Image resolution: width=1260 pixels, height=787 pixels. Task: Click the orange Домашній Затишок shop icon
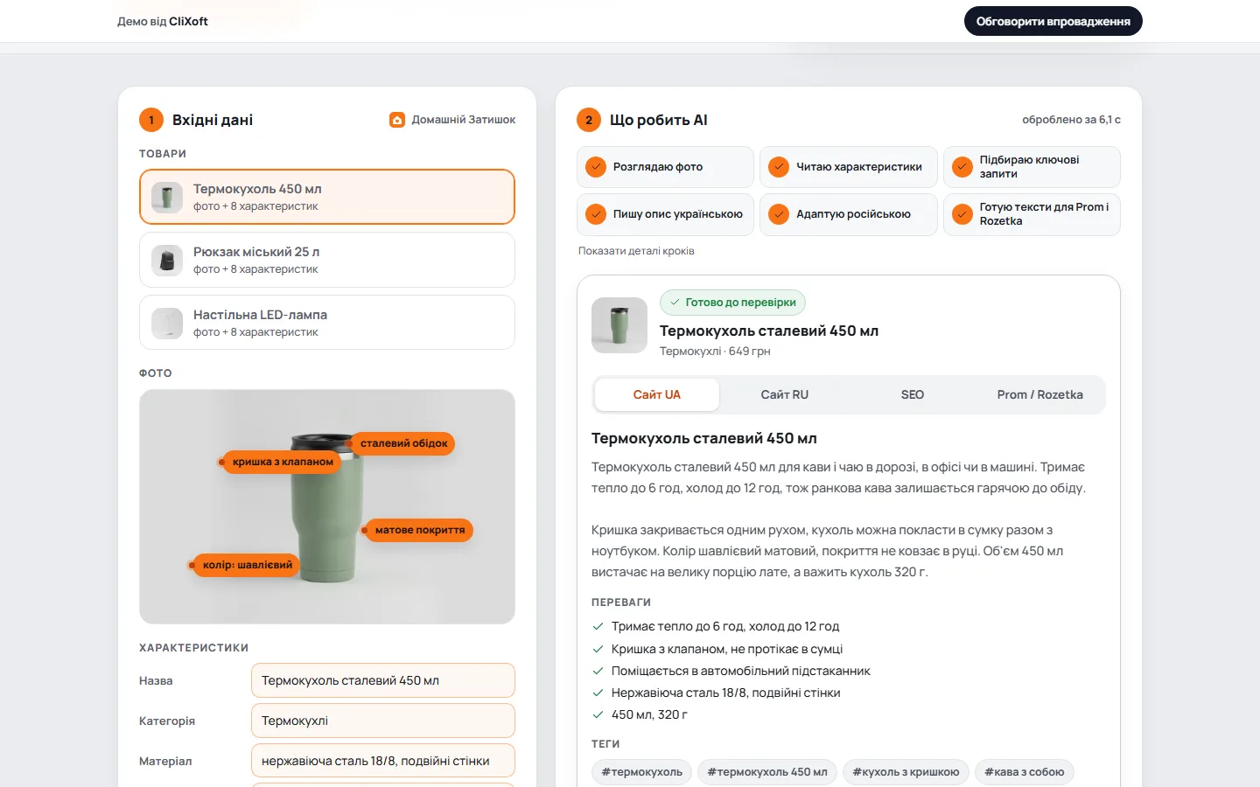pyautogui.click(x=397, y=120)
